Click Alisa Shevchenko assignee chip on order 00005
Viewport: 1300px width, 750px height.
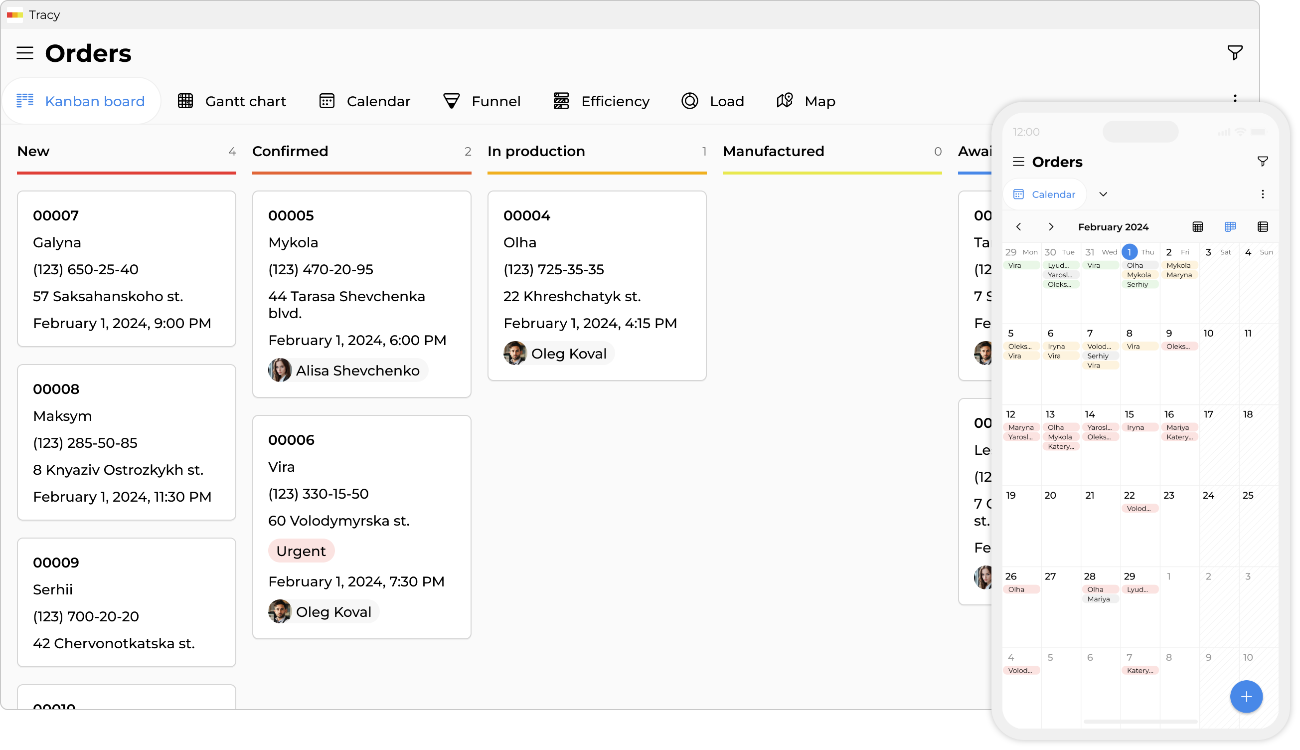348,371
